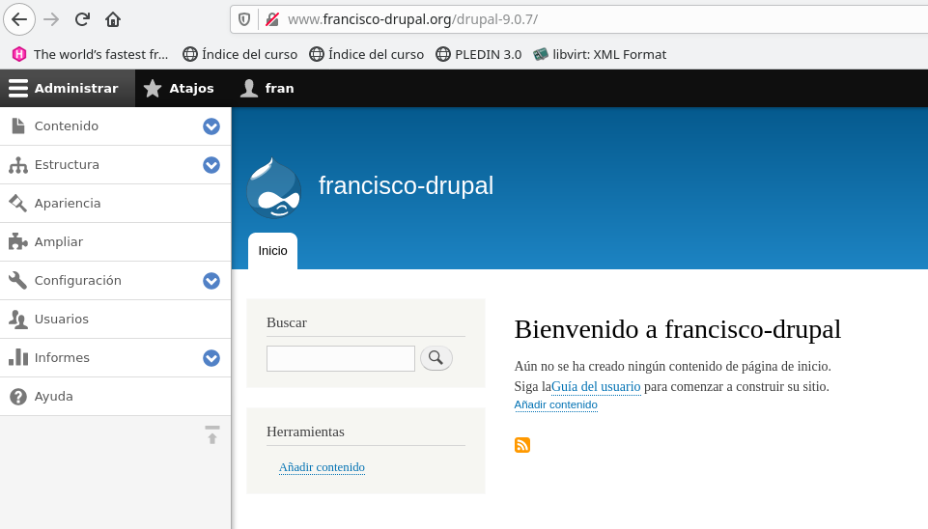Open the Estructura admin menu item
Screen dimensions: 928x529
point(67,164)
